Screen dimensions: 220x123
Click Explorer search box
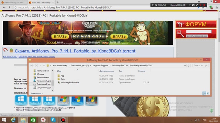[200, 65]
